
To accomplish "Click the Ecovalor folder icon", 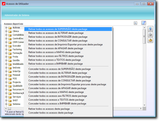I will click(x=10, y=46).
